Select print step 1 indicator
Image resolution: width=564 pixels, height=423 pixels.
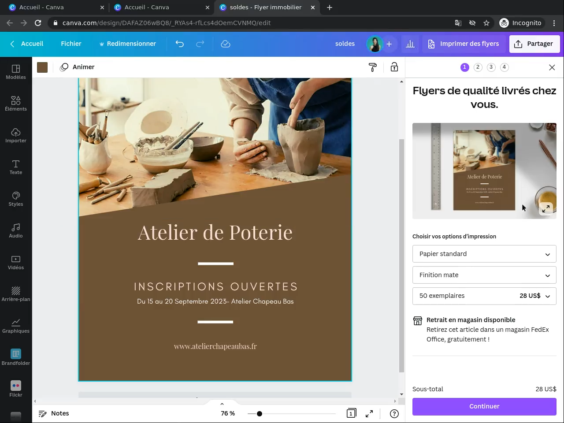(465, 67)
